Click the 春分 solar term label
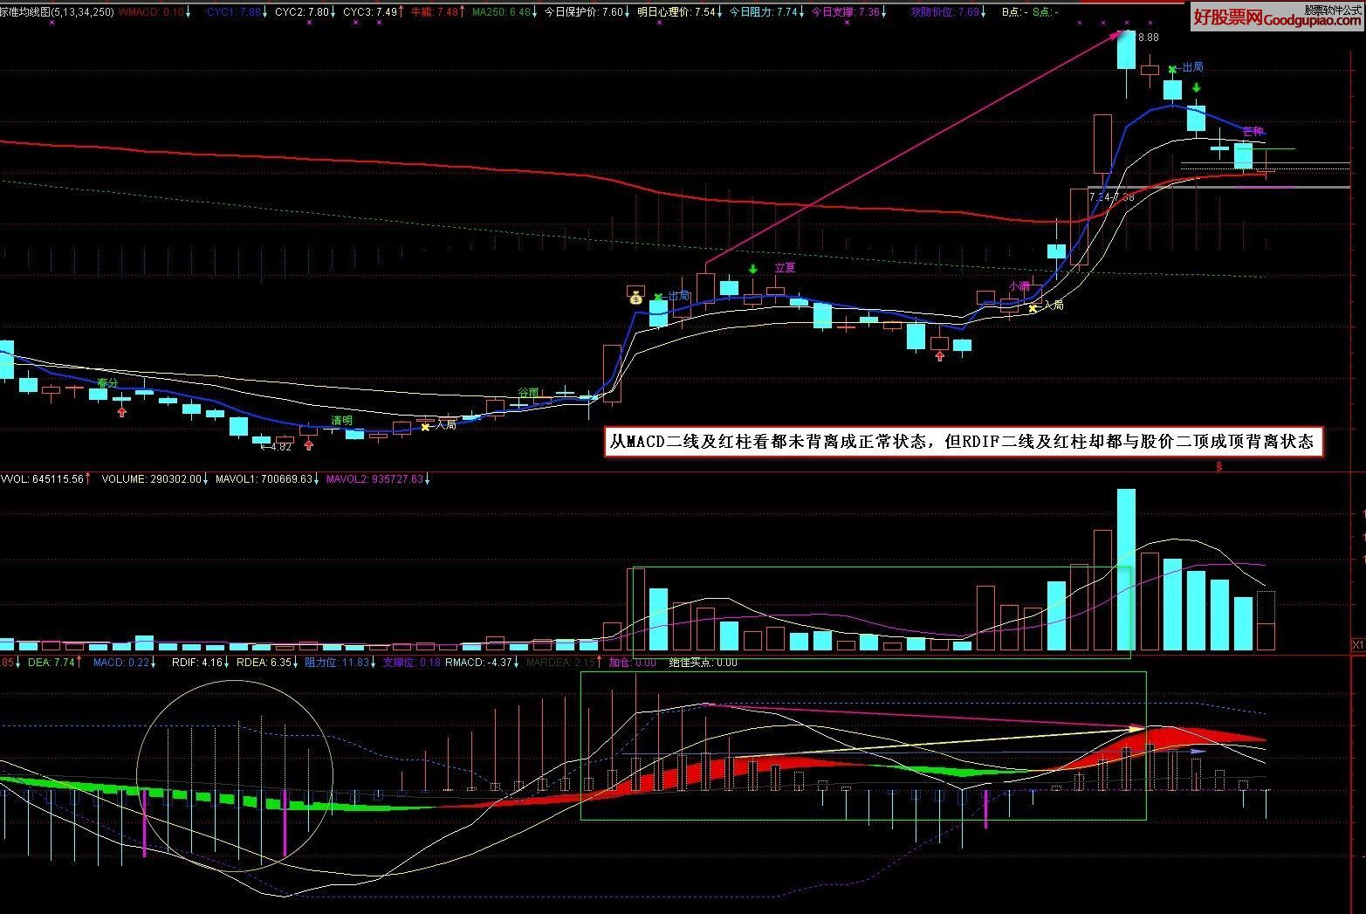 coord(107,383)
